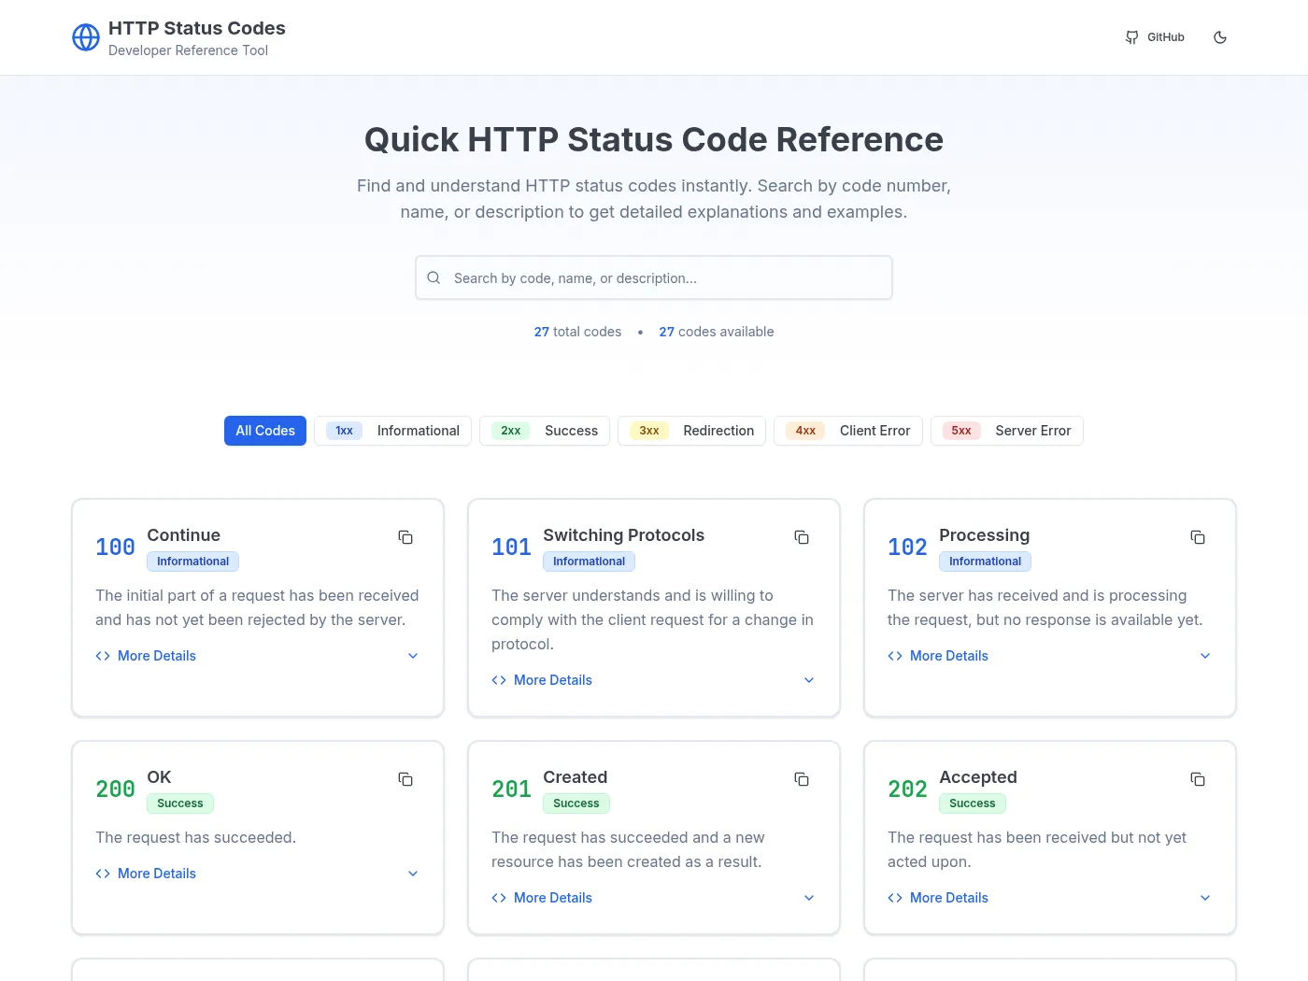Click More Details link on 202 Accepted

949,898
